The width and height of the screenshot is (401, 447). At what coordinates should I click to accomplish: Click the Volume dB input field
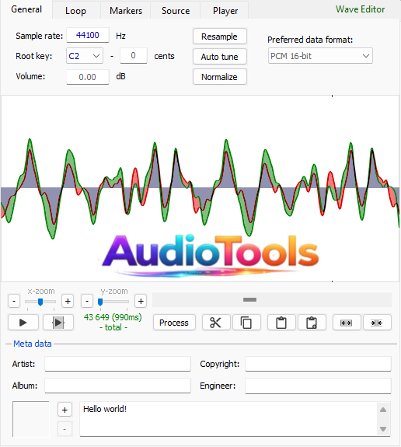pyautogui.click(x=88, y=77)
